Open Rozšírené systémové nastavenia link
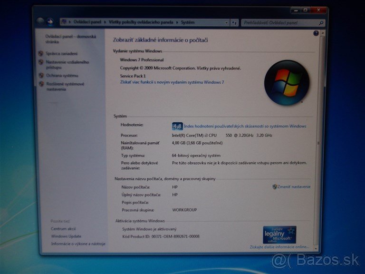The image size is (365, 274). (65, 87)
